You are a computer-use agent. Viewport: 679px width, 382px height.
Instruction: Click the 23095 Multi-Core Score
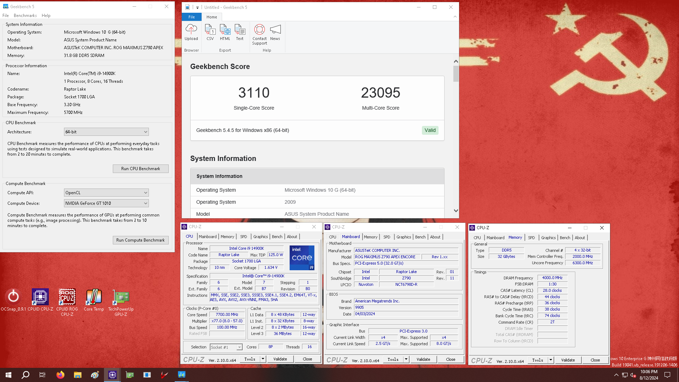381,93
